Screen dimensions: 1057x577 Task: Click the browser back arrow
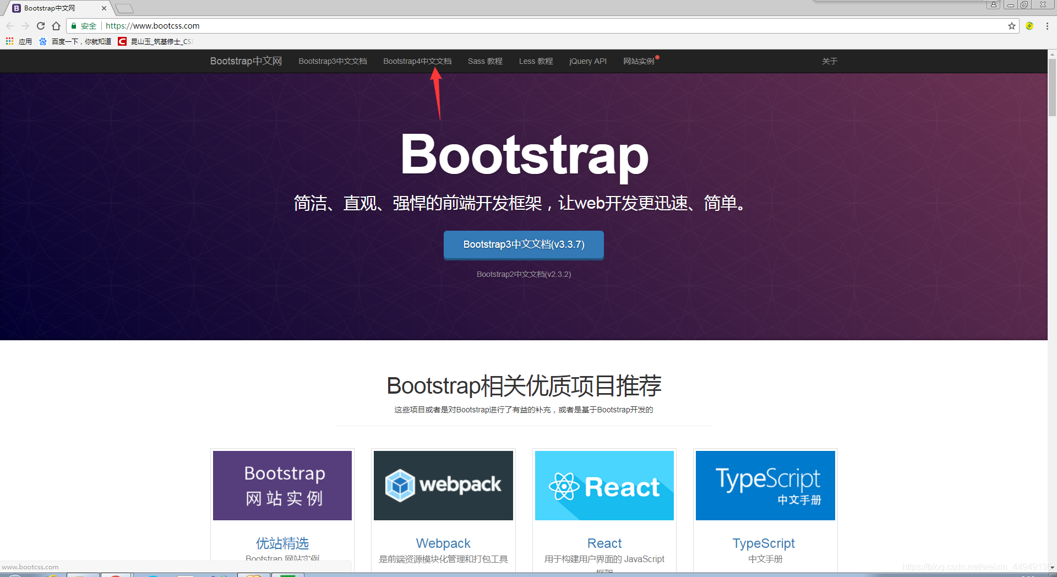[x=10, y=25]
